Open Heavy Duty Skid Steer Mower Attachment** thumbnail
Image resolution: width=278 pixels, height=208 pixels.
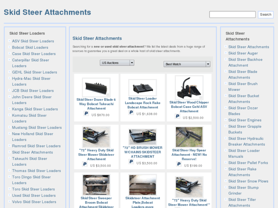tap(189, 187)
